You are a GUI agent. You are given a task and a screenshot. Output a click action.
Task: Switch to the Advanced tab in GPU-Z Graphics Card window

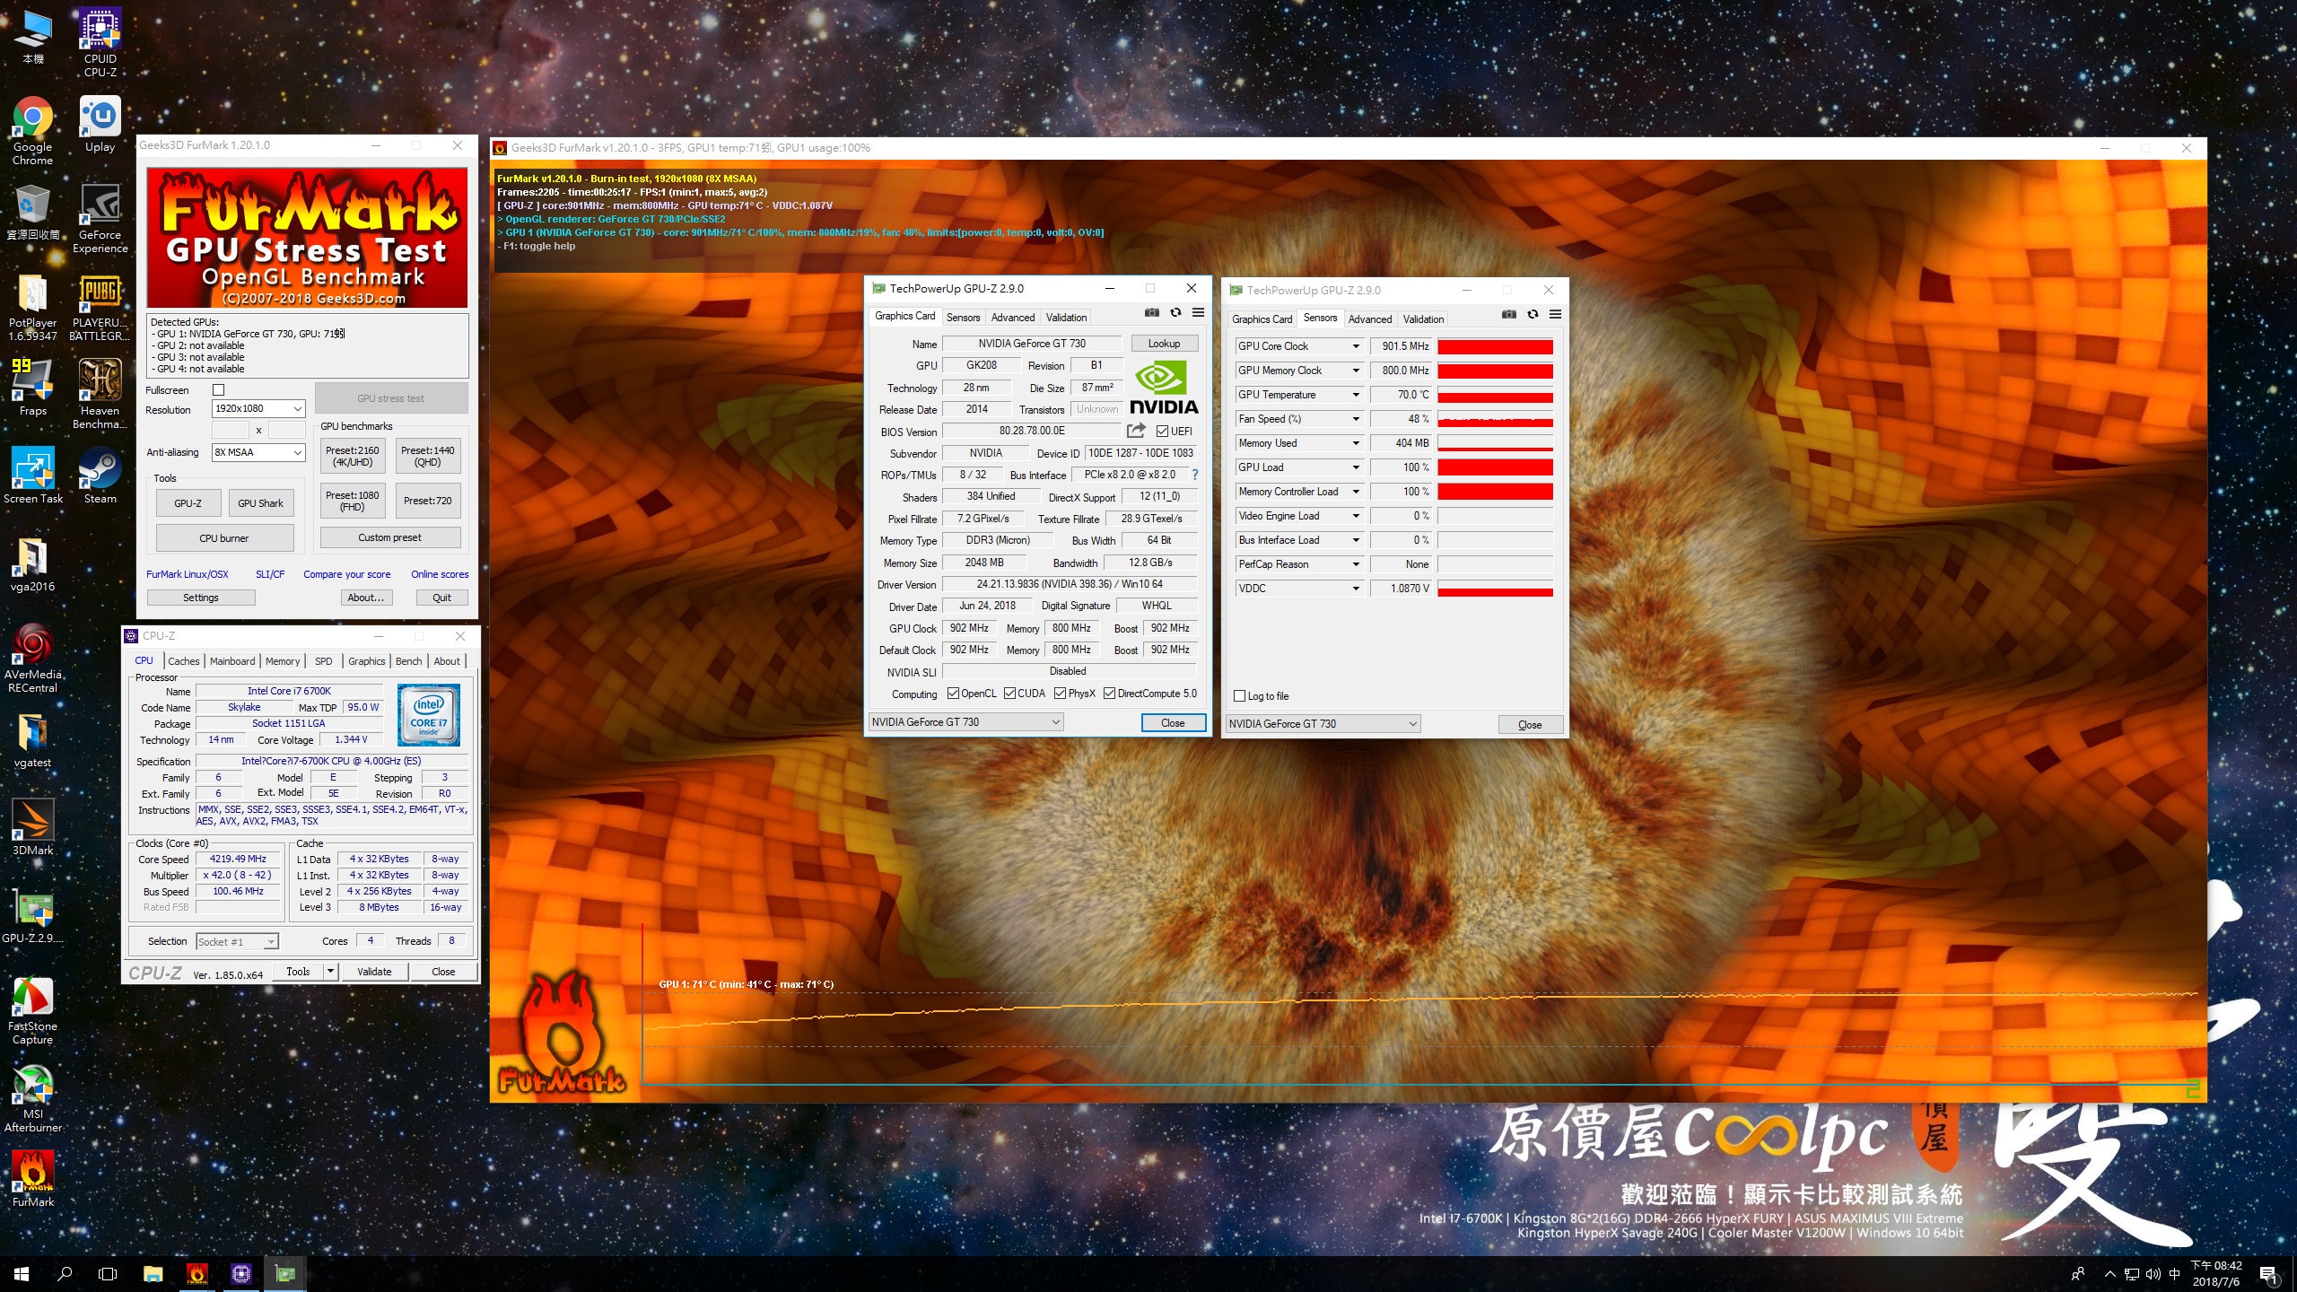(1013, 318)
